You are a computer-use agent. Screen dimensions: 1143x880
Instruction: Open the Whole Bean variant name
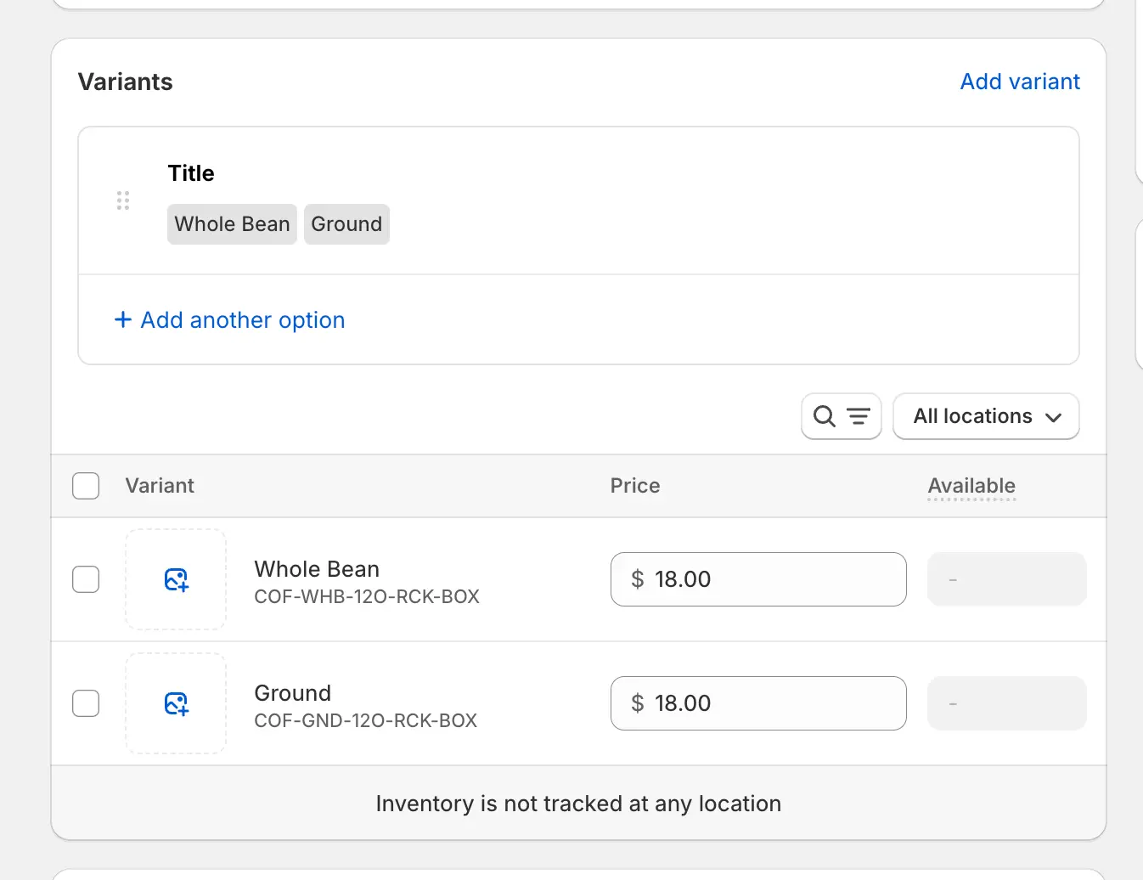(317, 569)
